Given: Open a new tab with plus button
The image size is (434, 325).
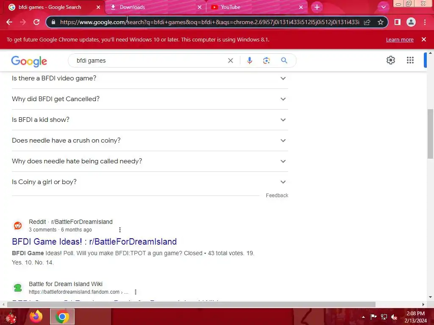Looking at the screenshot, I should click(317, 7).
